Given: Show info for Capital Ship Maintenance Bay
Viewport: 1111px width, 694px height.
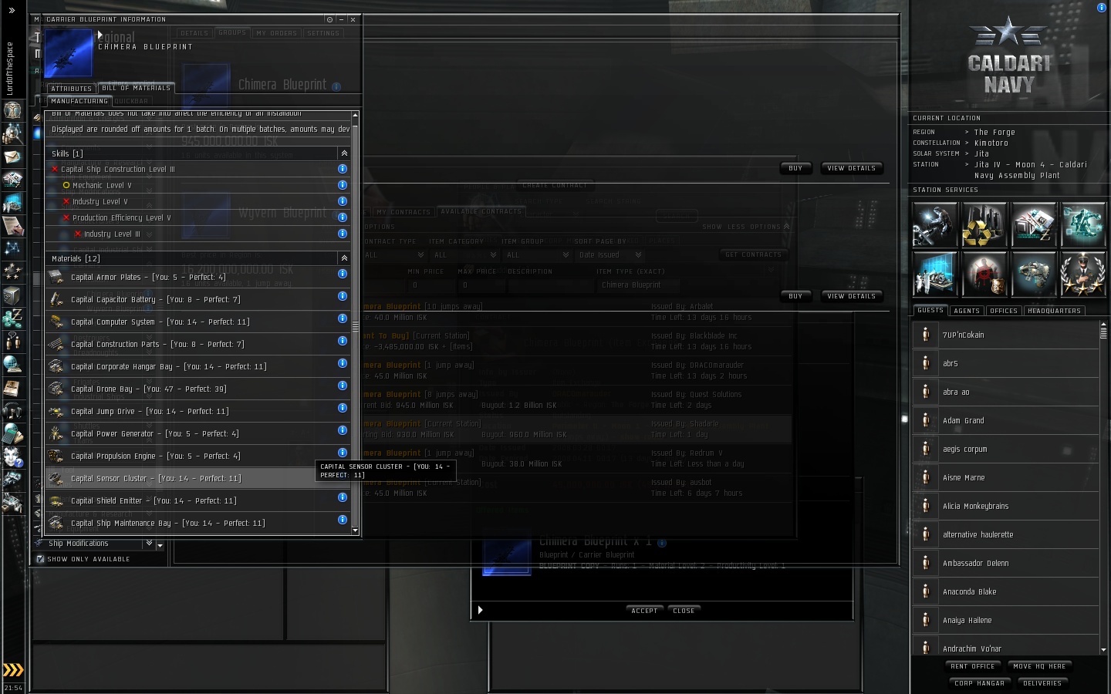Looking at the screenshot, I should 343,520.
